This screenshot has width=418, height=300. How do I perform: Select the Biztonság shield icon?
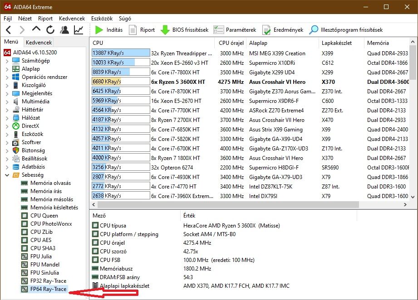click(x=16, y=150)
